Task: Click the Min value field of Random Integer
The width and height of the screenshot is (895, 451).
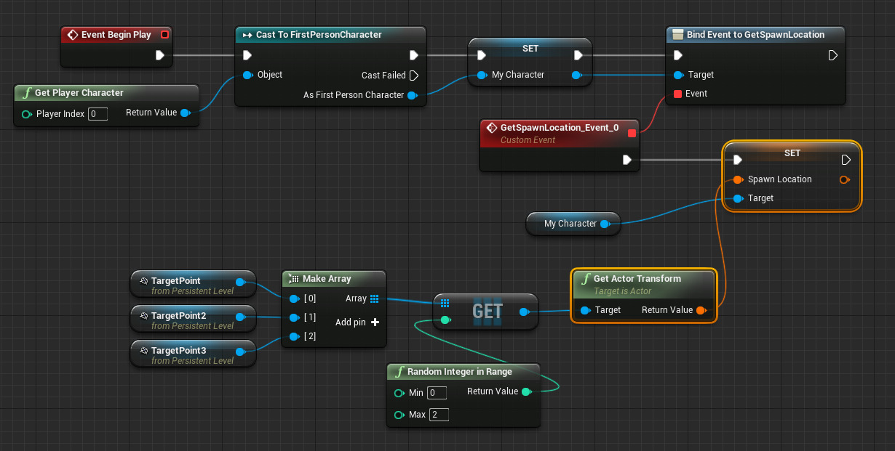Action: tap(437, 392)
